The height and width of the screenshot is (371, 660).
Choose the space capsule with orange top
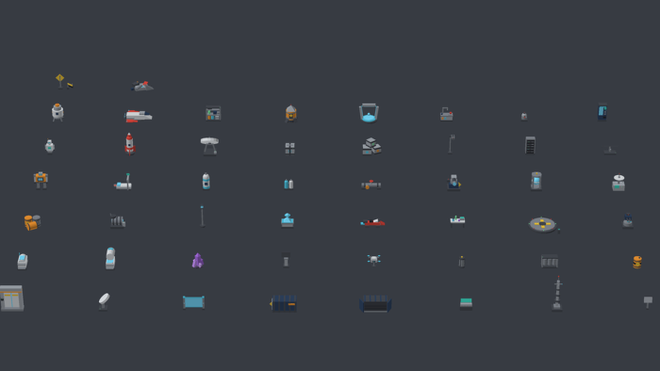tap(58, 112)
